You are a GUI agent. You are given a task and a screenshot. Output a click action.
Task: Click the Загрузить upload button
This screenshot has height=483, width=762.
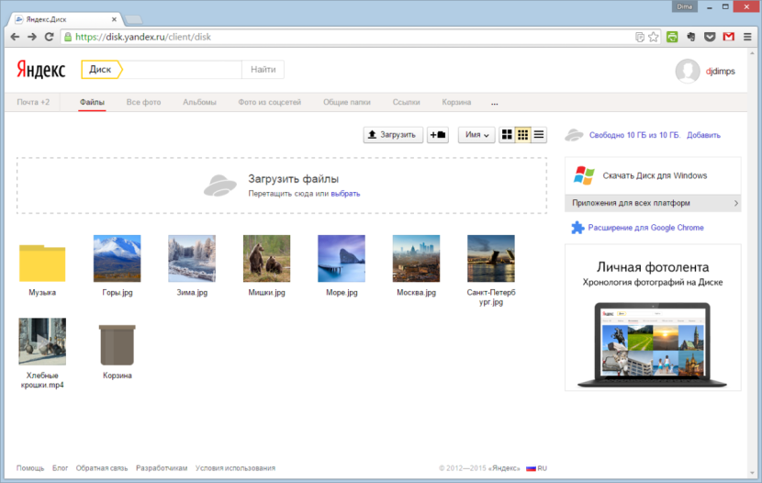coord(393,135)
